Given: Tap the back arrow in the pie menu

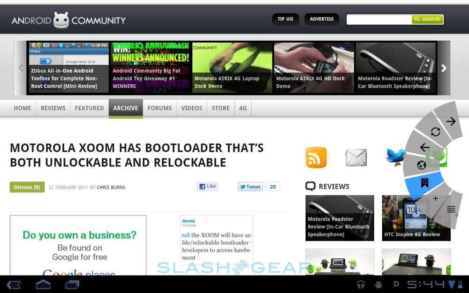Looking at the screenshot, I should click(x=424, y=148).
